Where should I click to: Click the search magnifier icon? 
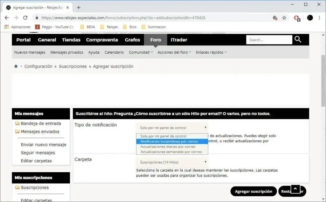coord(298,39)
